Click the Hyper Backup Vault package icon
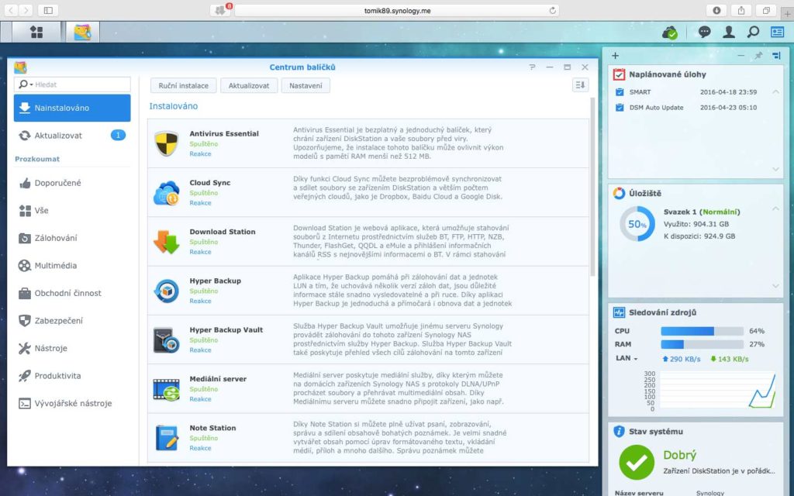This screenshot has width=794, height=496. [x=167, y=340]
